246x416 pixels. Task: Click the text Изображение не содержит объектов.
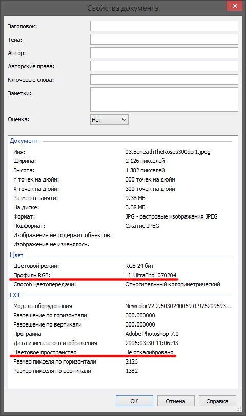(x=63, y=236)
